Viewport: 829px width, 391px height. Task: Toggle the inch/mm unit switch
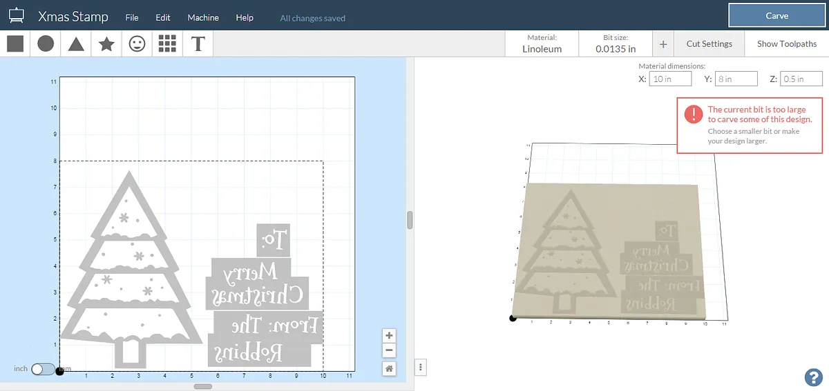[42, 369]
